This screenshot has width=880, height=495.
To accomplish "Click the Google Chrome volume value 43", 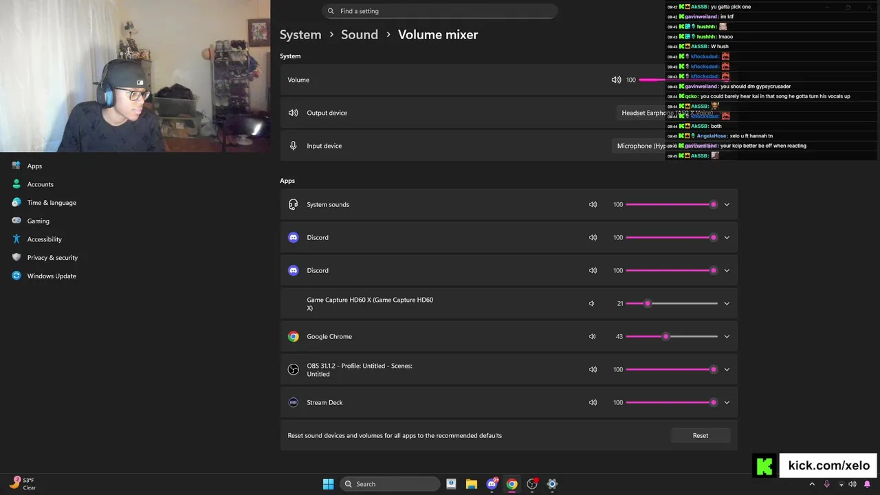I will pyautogui.click(x=619, y=336).
